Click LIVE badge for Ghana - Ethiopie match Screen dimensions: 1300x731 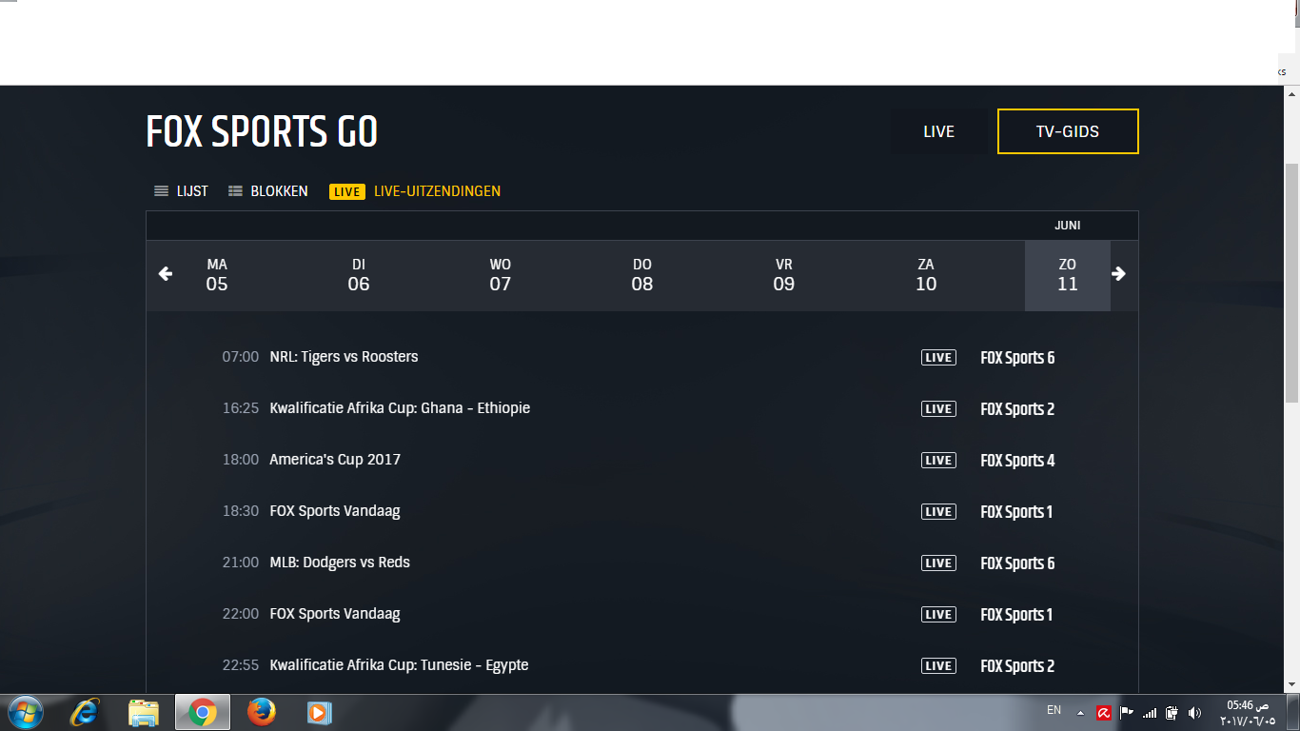[938, 409]
